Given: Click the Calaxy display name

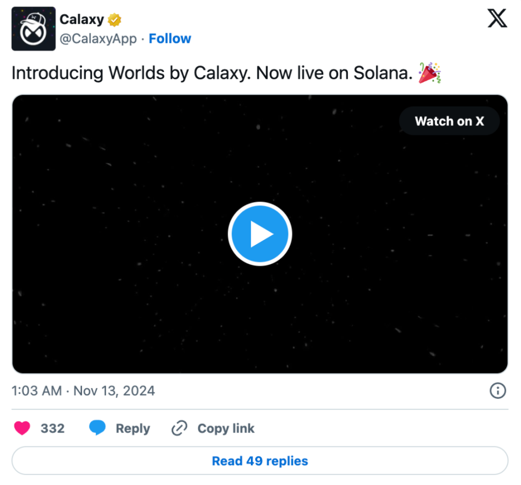Looking at the screenshot, I should click(x=81, y=20).
